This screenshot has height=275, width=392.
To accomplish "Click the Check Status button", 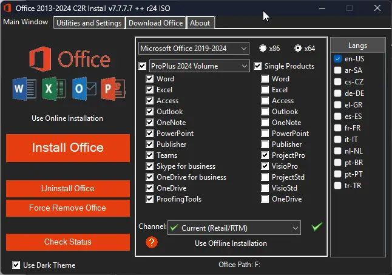I will (x=68, y=242).
